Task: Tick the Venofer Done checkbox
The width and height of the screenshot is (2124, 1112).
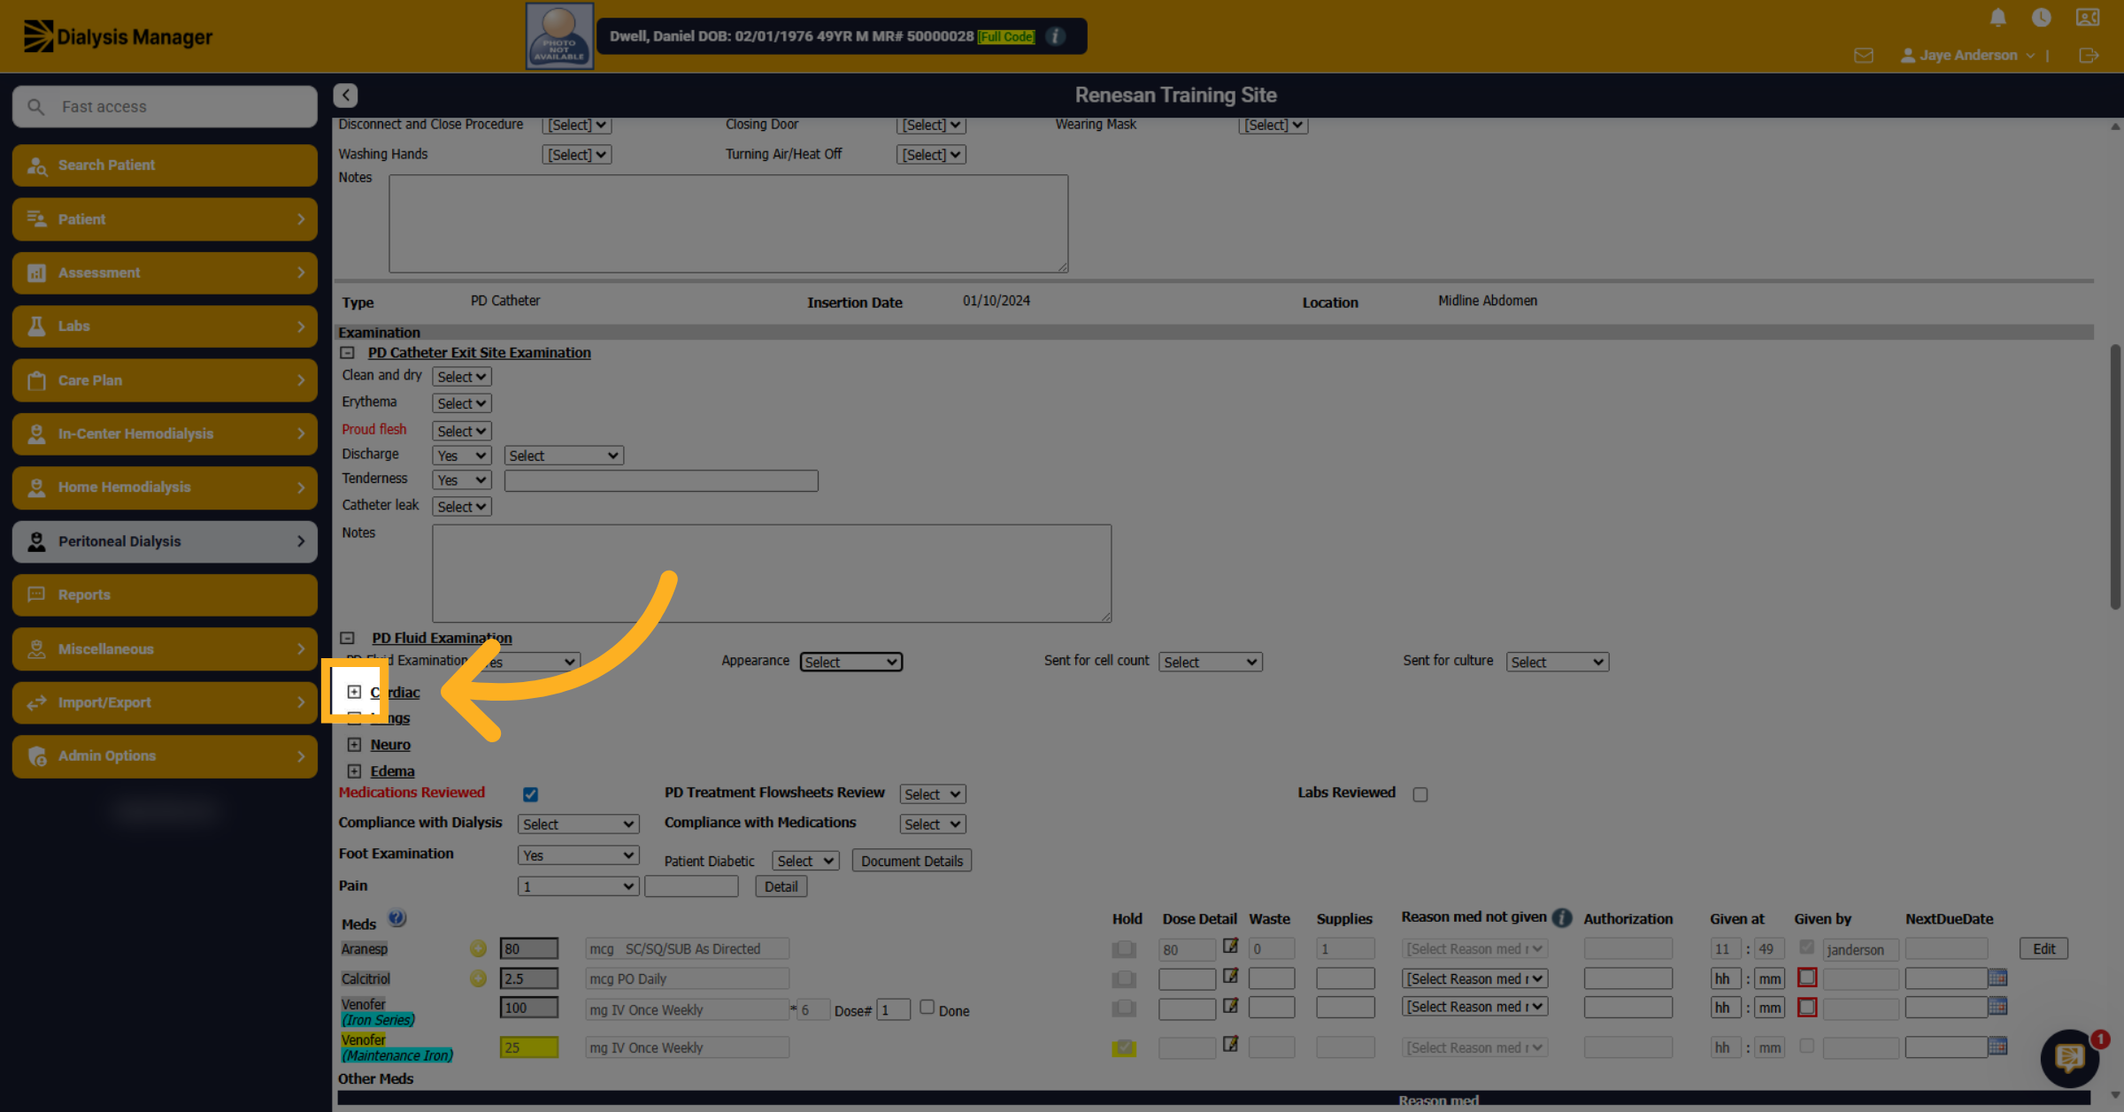Action: [927, 1007]
